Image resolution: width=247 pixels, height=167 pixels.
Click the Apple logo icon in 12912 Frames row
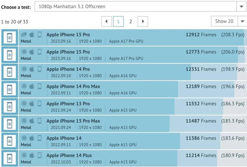click(x=32, y=34)
